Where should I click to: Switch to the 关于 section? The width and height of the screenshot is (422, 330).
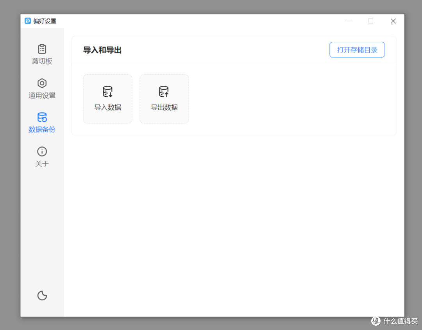[x=42, y=157]
